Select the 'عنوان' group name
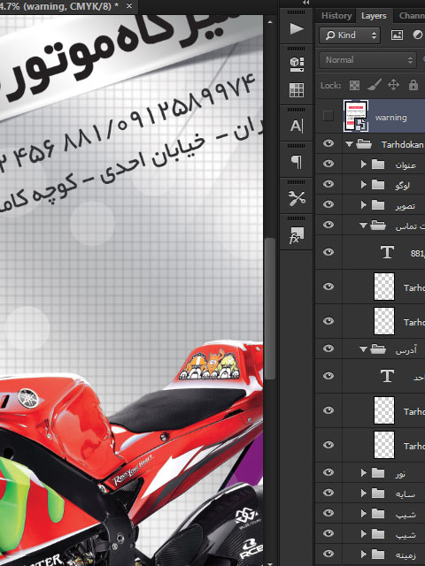 click(406, 165)
